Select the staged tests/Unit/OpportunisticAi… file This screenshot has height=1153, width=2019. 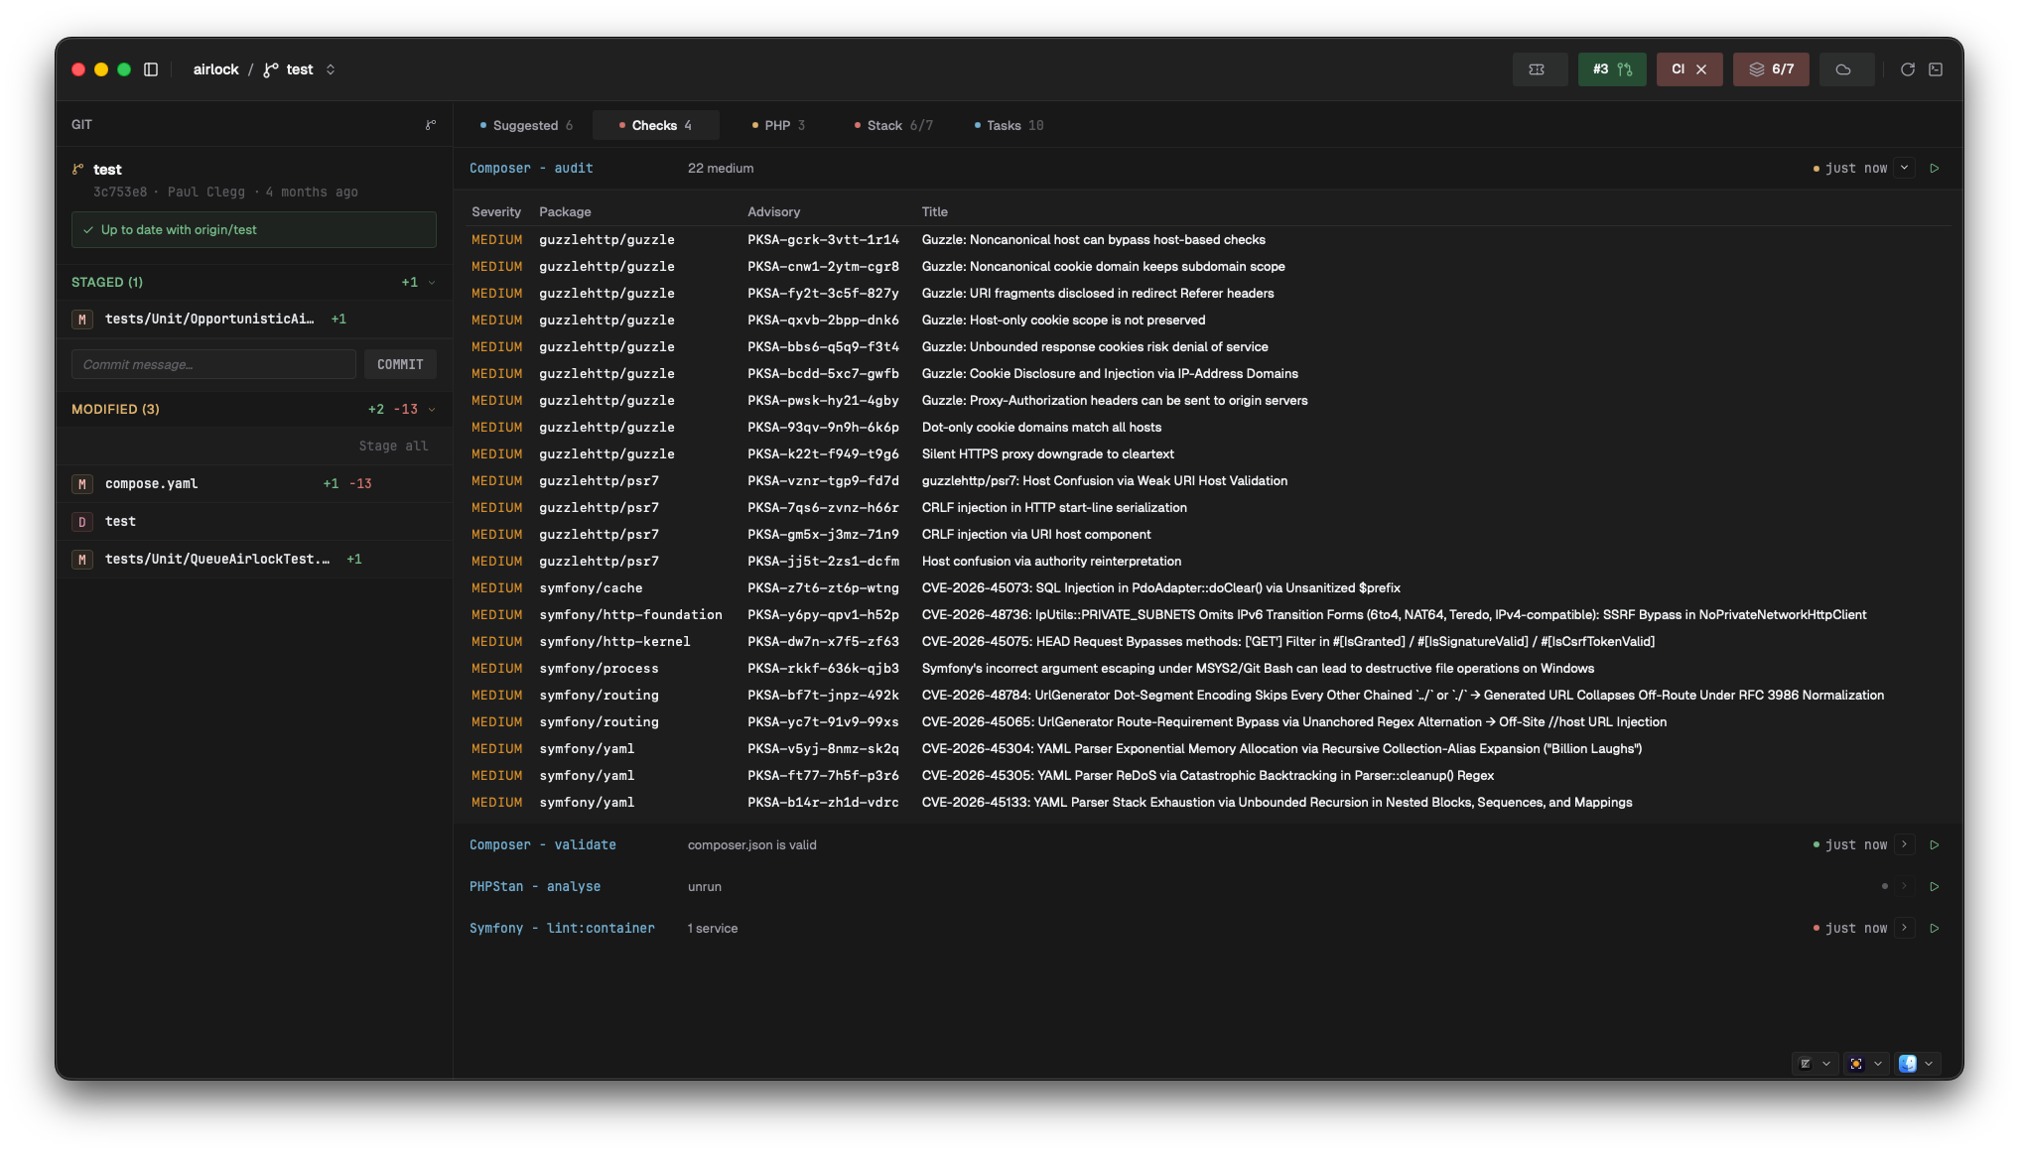coord(254,320)
